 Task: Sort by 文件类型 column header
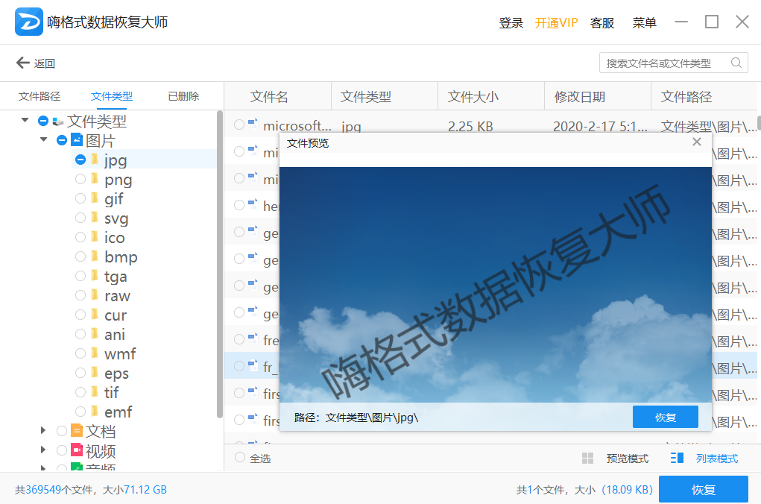(x=365, y=97)
